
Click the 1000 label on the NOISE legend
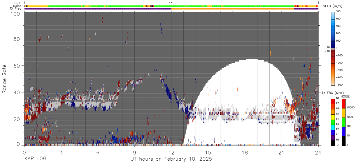350,117
